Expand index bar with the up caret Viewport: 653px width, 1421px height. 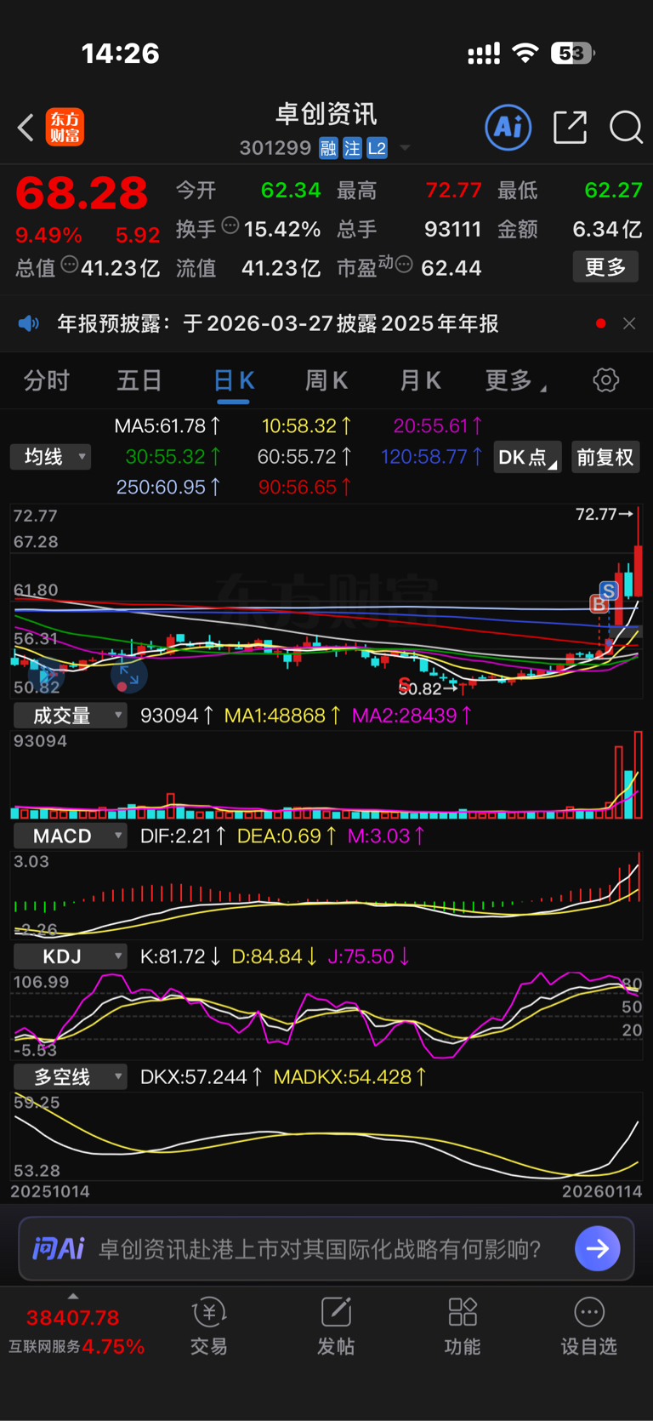73,1296
